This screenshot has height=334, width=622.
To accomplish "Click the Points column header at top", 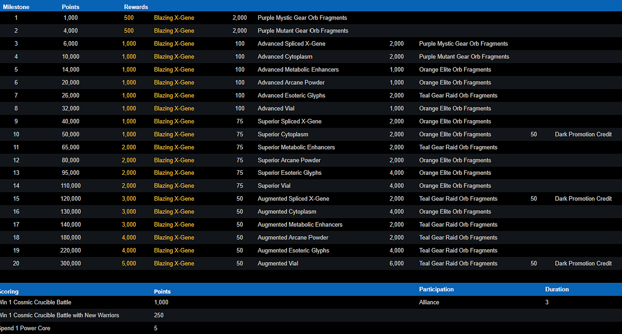I will [x=70, y=7].
